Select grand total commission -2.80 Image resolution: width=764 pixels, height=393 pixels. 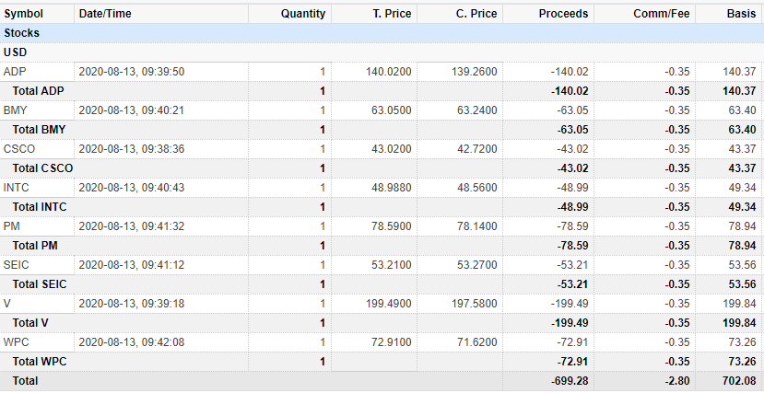point(676,381)
